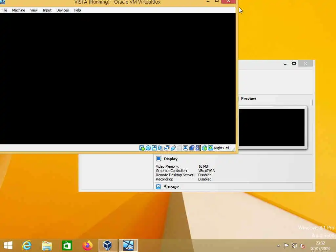Click the black VISTA guest screen
Screen dimensions: 336x252
click(118, 79)
